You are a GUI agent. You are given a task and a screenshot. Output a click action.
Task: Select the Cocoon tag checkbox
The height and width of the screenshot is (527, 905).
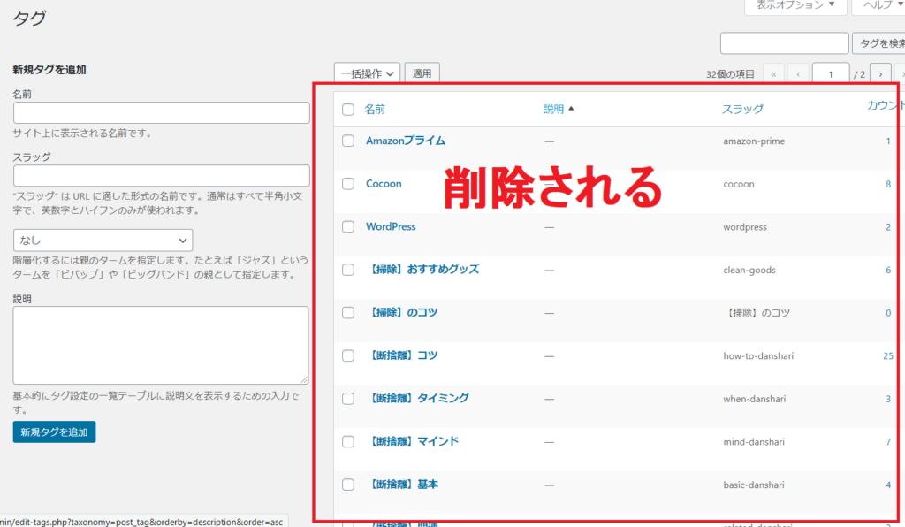(x=348, y=184)
